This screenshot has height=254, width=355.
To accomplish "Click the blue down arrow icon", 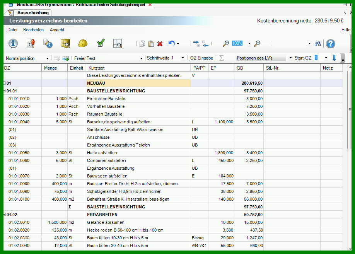I will tap(335, 58).
